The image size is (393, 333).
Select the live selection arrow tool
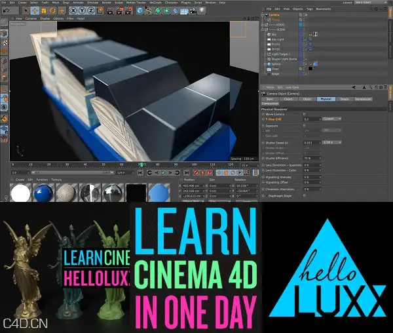coord(26,10)
